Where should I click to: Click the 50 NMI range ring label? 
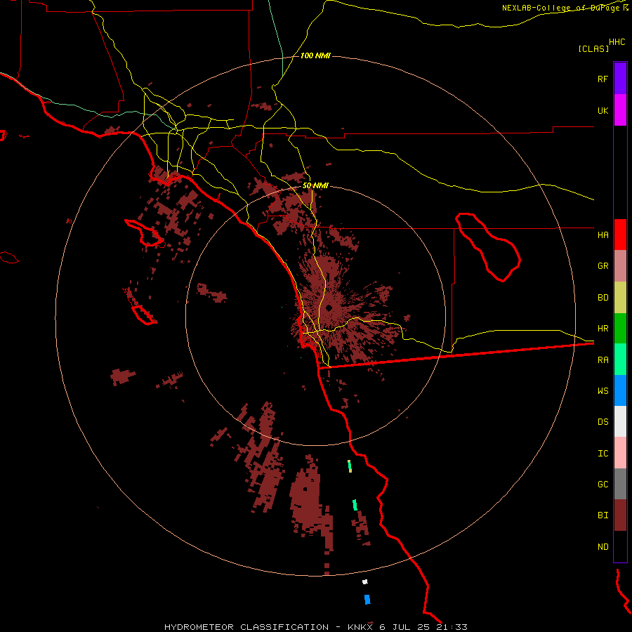[315, 185]
